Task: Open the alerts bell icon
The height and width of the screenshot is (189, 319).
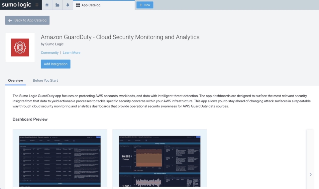Action: [68, 5]
